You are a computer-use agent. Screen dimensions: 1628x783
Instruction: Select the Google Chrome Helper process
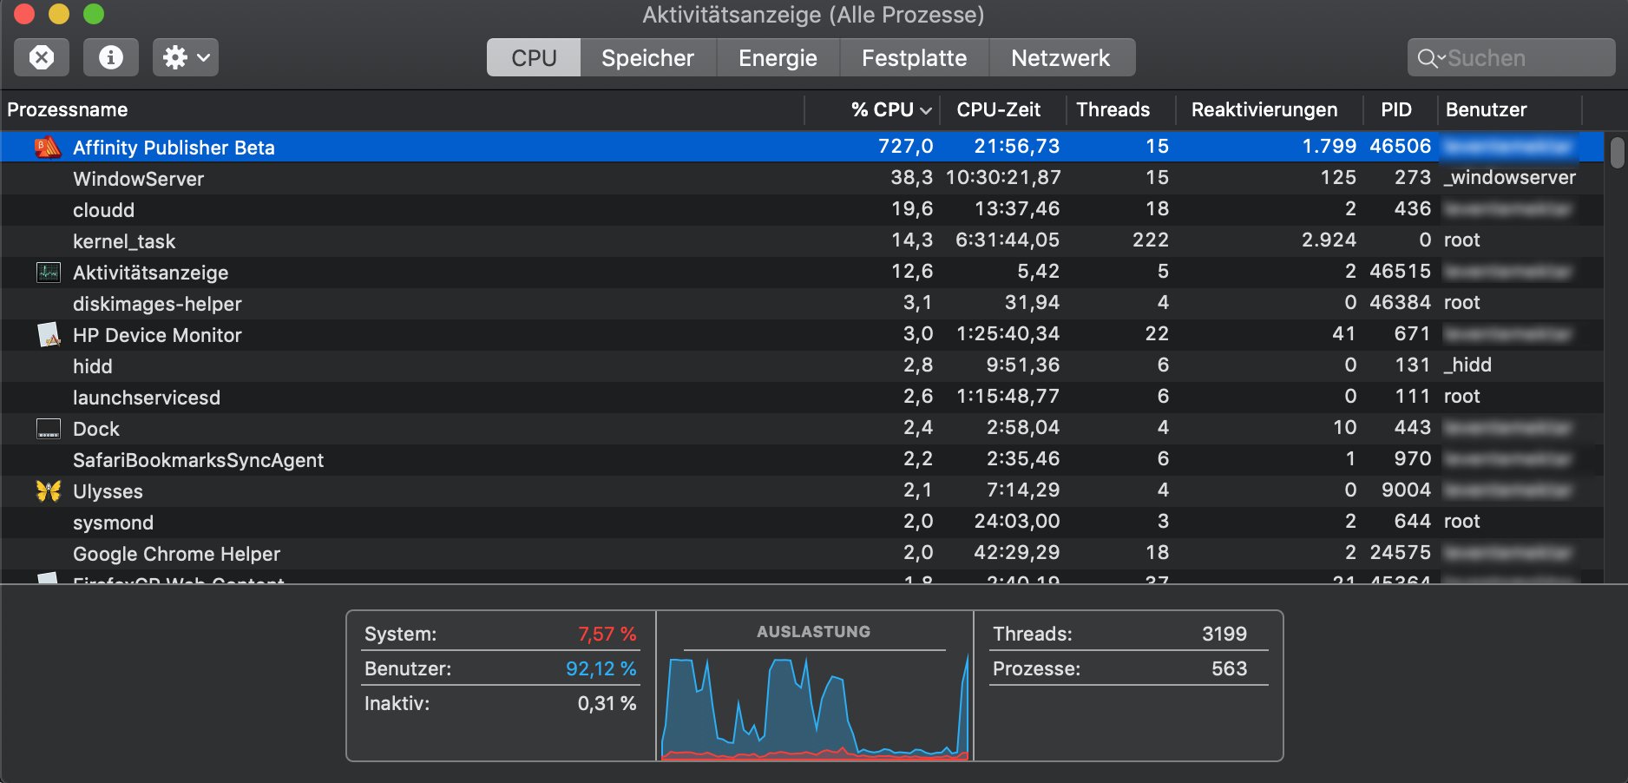(x=177, y=554)
